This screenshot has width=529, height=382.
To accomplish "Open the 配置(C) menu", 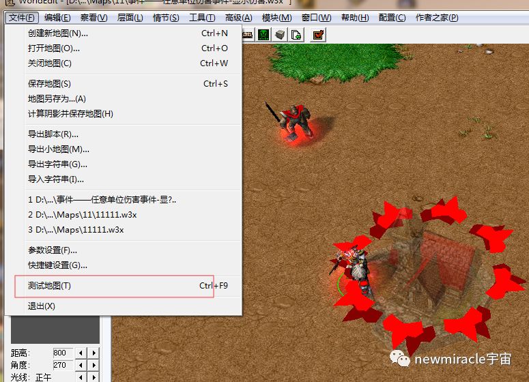I will (x=392, y=18).
